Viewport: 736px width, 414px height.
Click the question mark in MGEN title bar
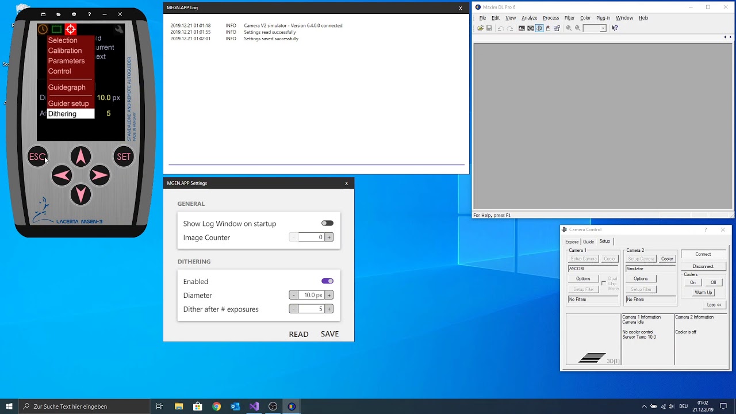(89, 14)
